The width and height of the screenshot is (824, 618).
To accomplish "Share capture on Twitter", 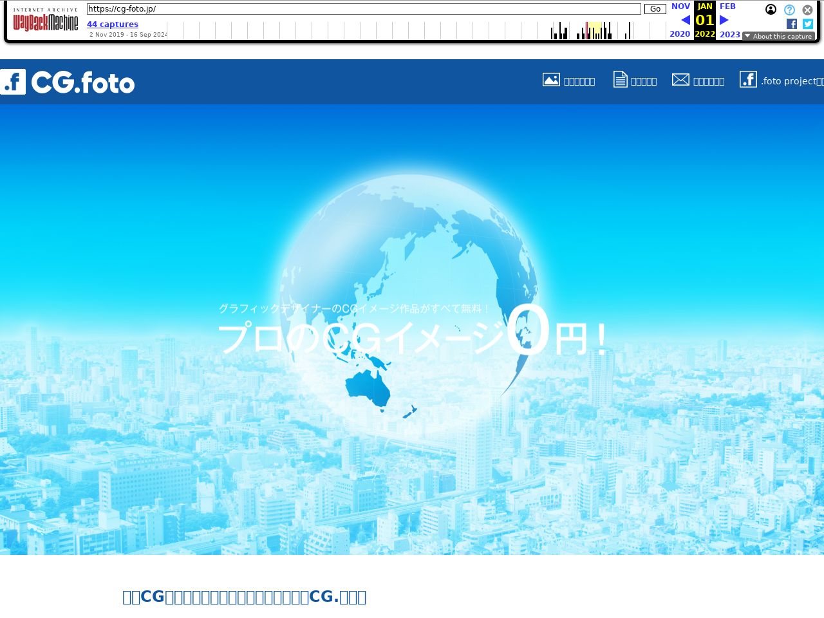I will pos(808,24).
